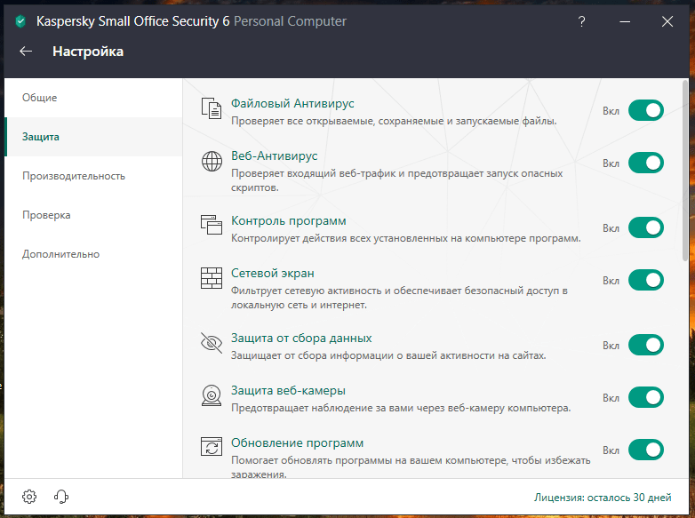Switch off Защита веб-камеры toggle

point(646,397)
